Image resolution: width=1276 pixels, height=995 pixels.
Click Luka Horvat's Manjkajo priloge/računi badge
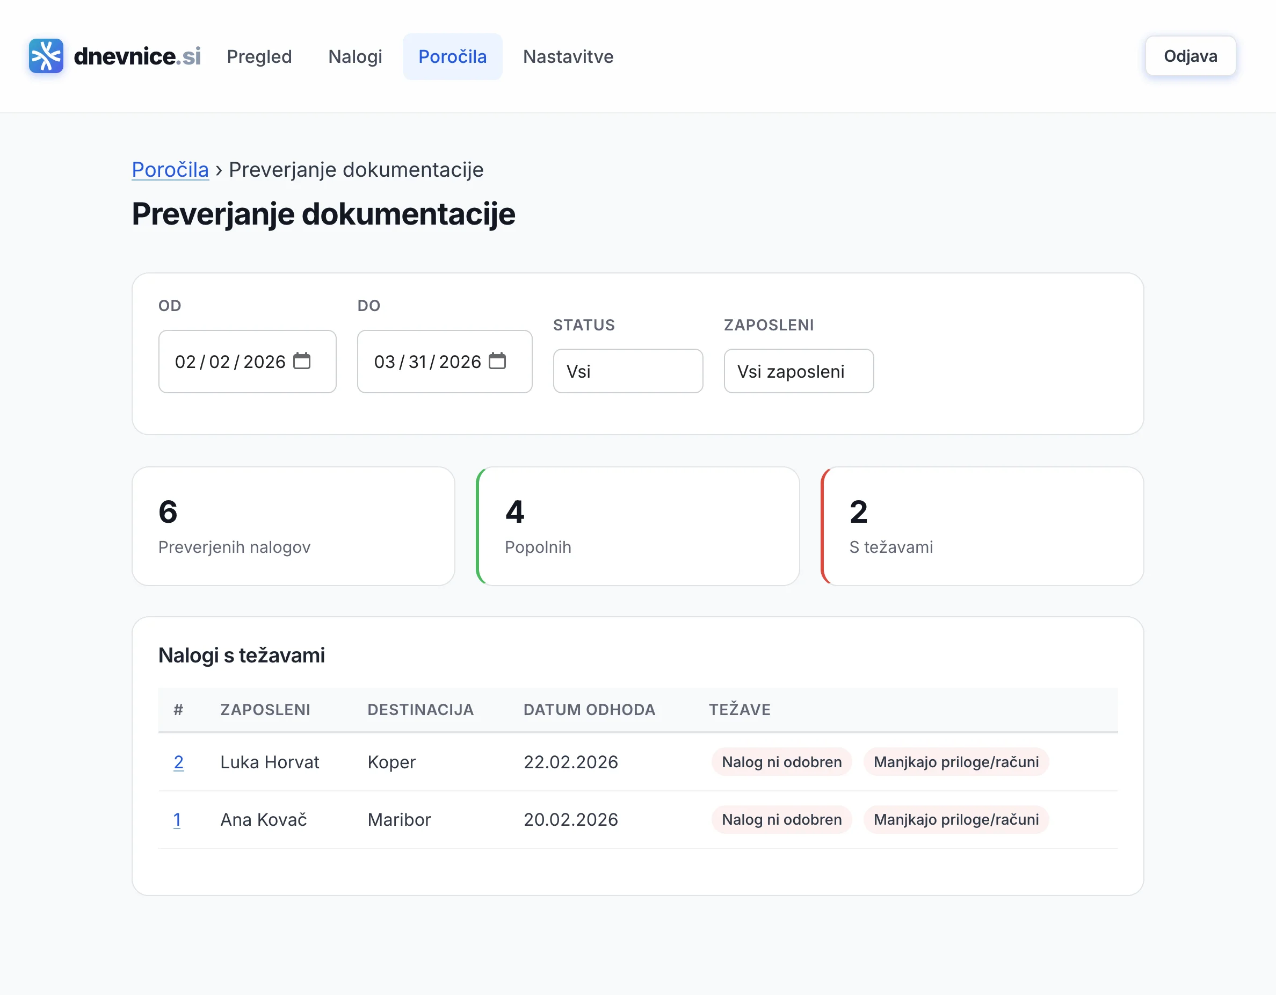tap(956, 762)
